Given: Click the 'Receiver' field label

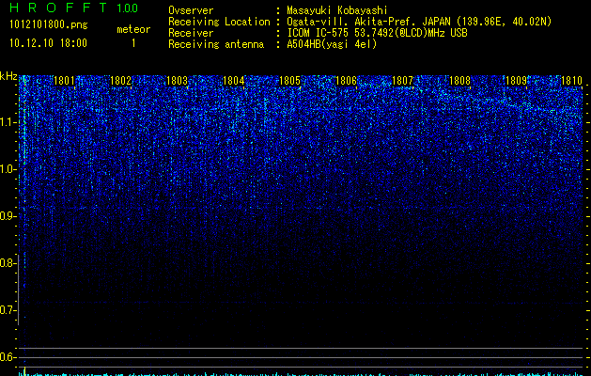Looking at the screenshot, I should [x=191, y=33].
